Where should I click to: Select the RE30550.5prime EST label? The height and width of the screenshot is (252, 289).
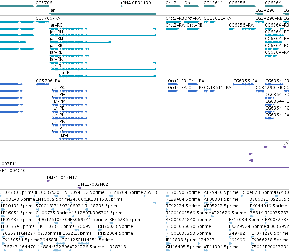tap(183, 192)
